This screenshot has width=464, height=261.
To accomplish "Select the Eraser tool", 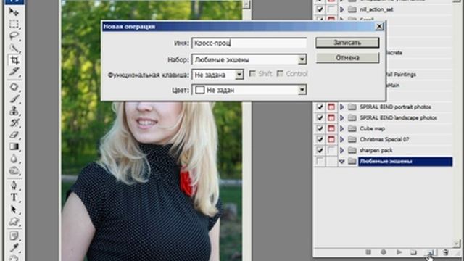I will [x=14, y=135].
